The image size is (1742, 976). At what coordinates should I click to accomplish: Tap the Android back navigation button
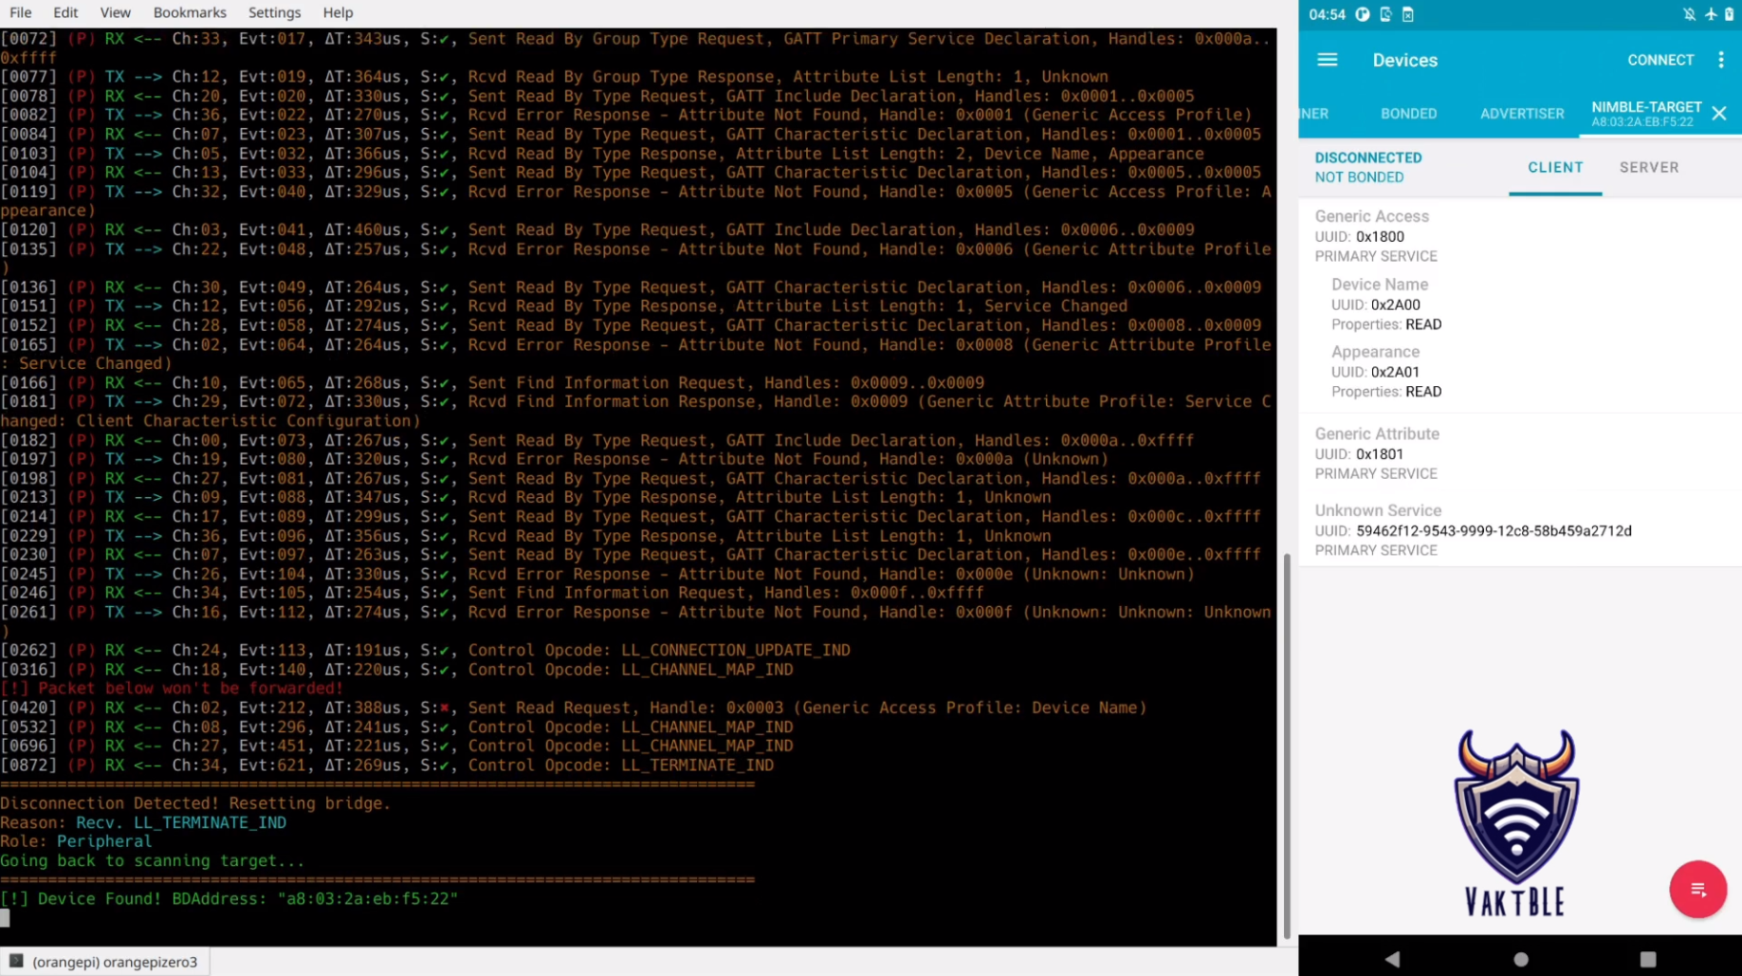[1392, 959]
